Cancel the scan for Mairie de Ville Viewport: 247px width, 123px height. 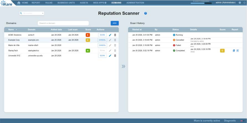[x=102, y=45]
